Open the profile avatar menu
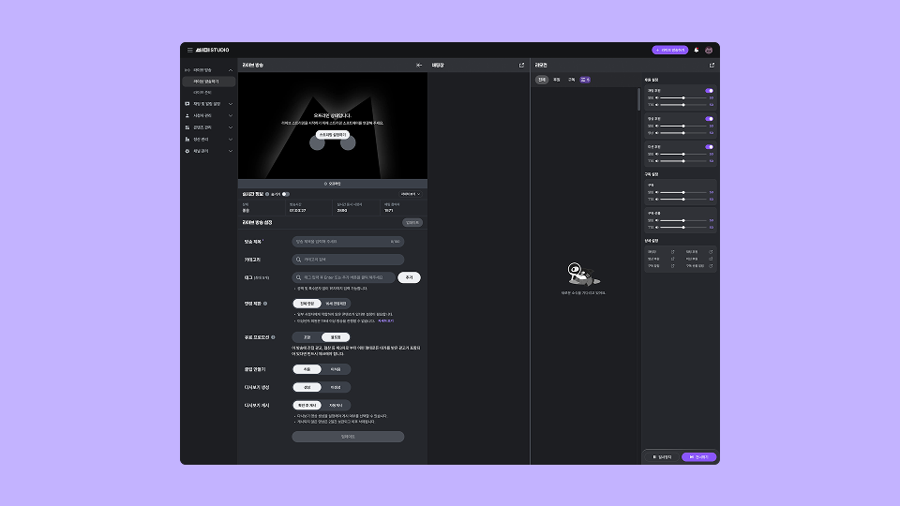The height and width of the screenshot is (506, 900). click(709, 50)
